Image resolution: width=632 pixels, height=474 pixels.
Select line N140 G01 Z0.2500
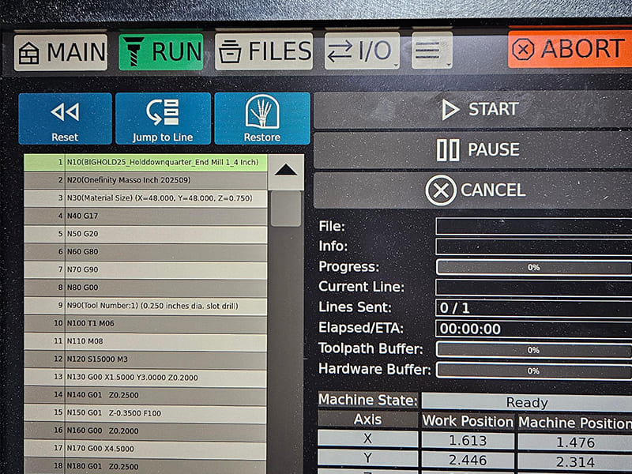[x=145, y=396]
